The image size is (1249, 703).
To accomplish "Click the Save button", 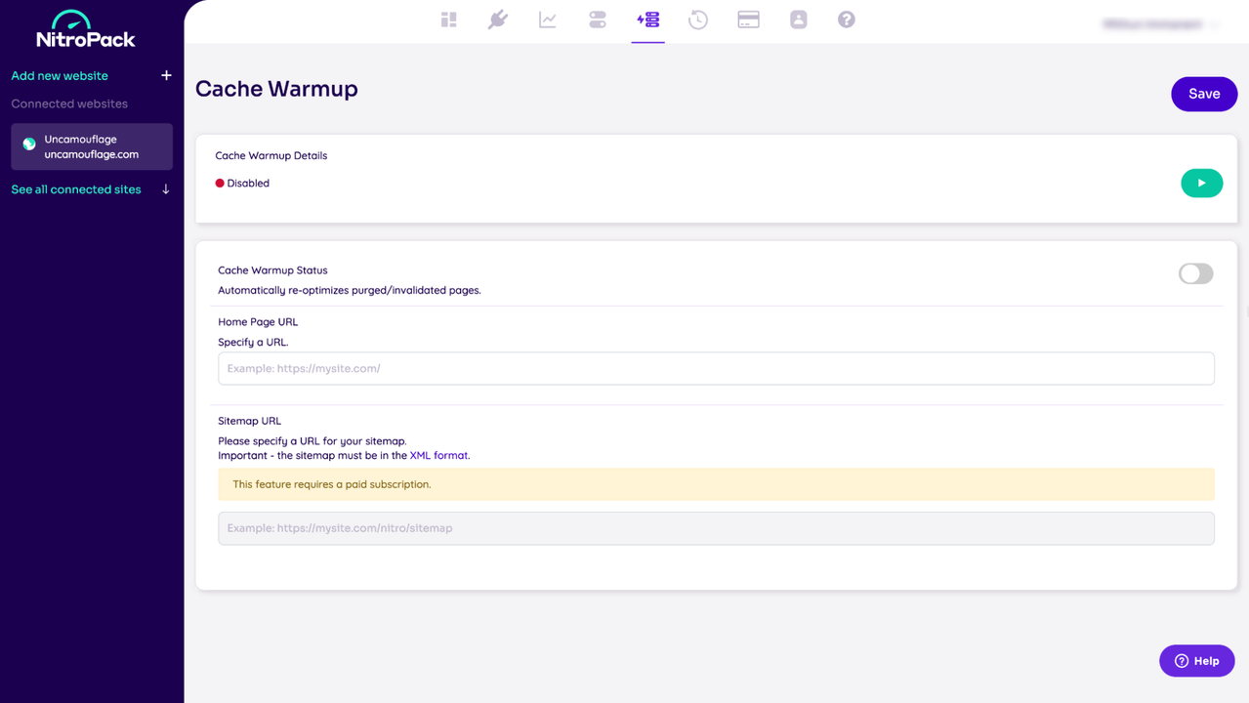I will pos(1203,94).
